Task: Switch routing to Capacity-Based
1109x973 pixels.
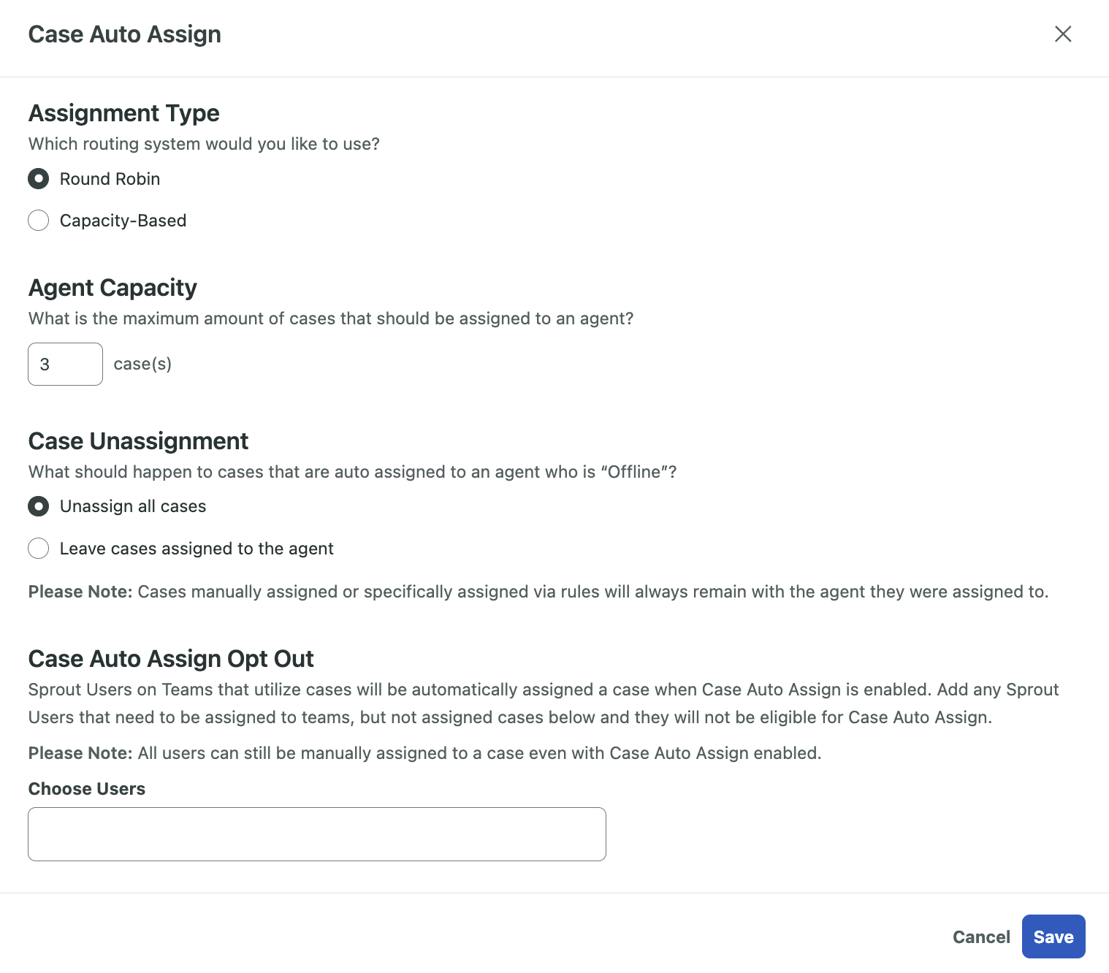Action: click(x=38, y=220)
